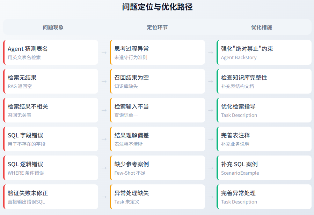Select the 检查知识库完整性 card

(264, 81)
